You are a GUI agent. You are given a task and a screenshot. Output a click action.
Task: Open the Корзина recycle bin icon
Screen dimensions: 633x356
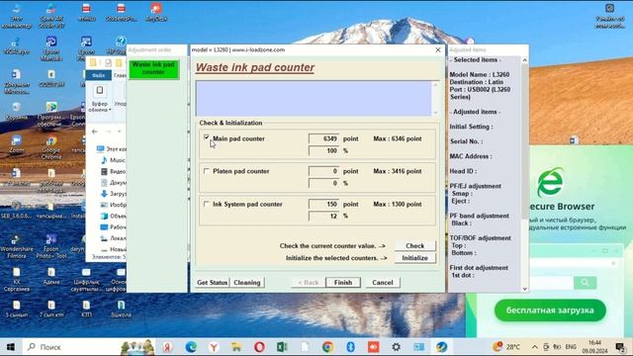(16, 111)
